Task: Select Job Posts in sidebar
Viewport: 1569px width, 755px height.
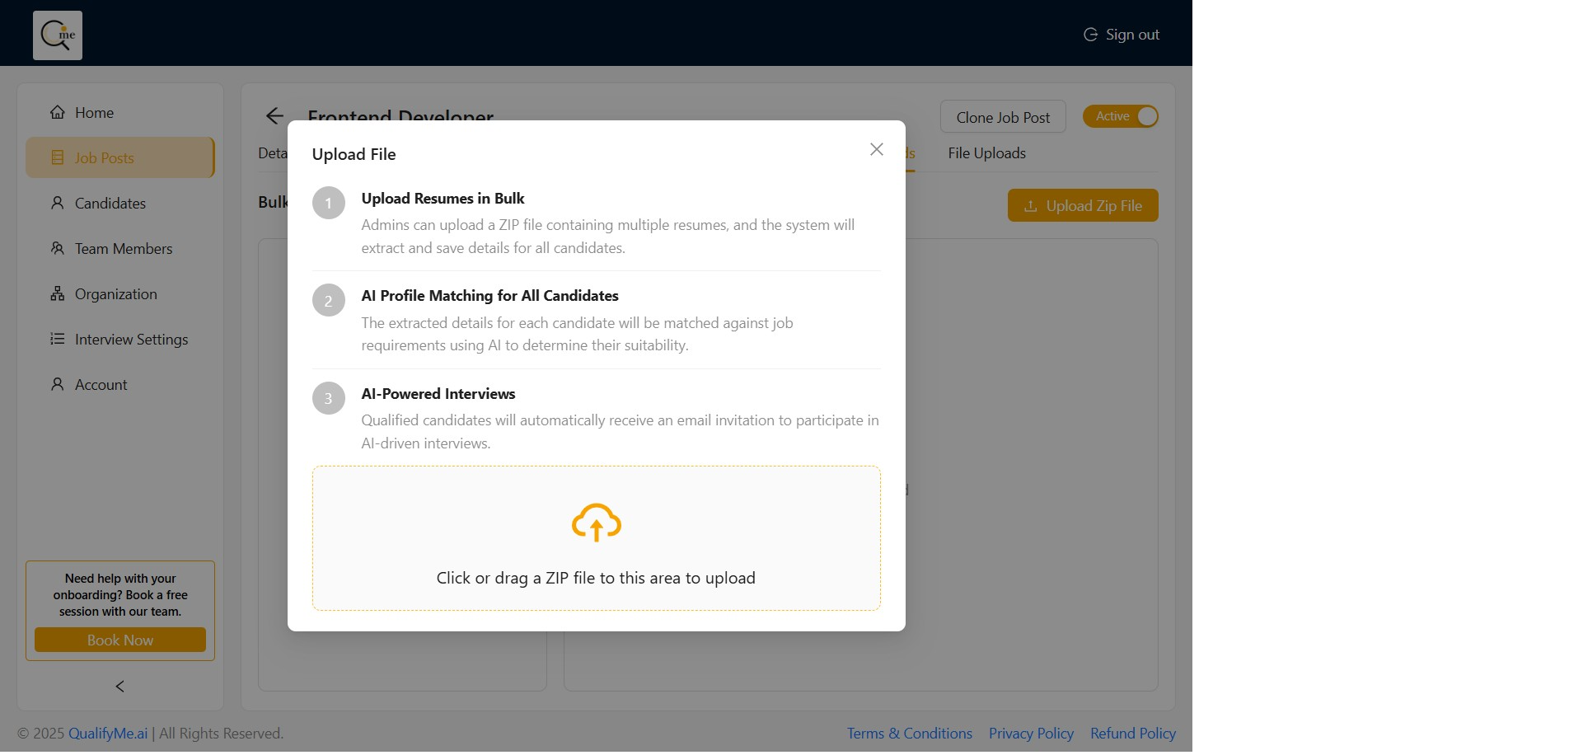Action: tap(104, 158)
